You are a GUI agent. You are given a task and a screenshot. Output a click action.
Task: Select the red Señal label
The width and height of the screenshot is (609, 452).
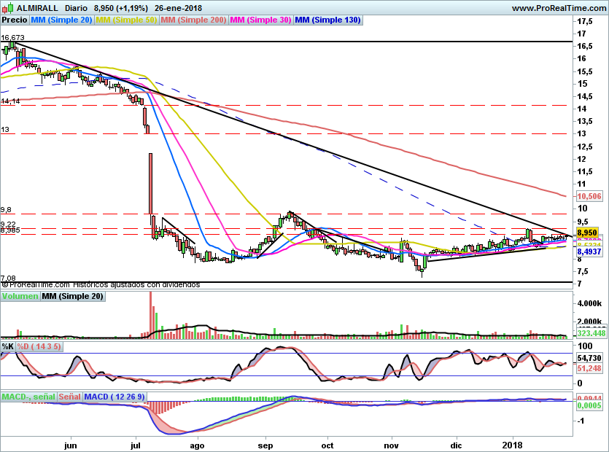coord(70,397)
